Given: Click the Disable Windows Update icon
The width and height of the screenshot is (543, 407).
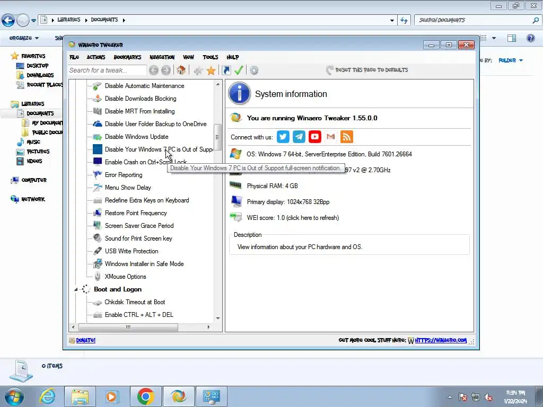Looking at the screenshot, I should (x=98, y=137).
